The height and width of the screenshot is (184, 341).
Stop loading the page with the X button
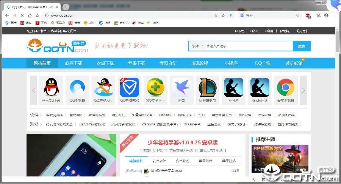point(22,15)
